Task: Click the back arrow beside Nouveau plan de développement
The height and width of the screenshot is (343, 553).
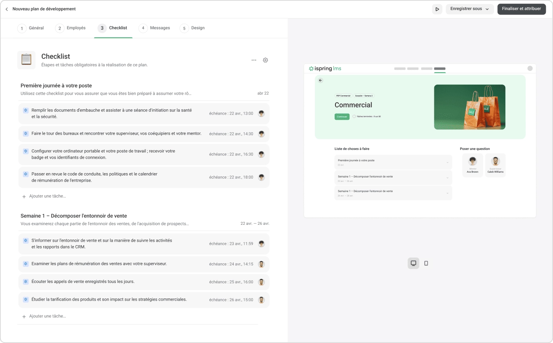Action: point(6,8)
